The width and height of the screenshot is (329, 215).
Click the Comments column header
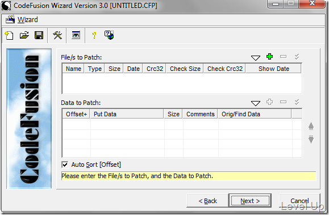[200, 114]
